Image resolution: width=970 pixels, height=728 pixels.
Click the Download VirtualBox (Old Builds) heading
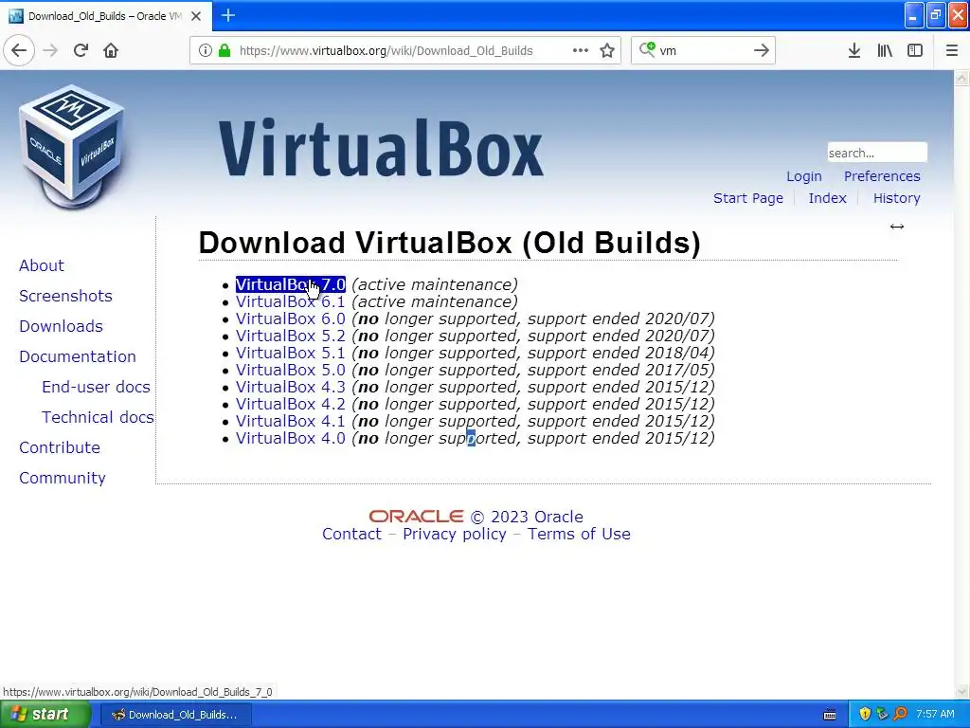[450, 243]
